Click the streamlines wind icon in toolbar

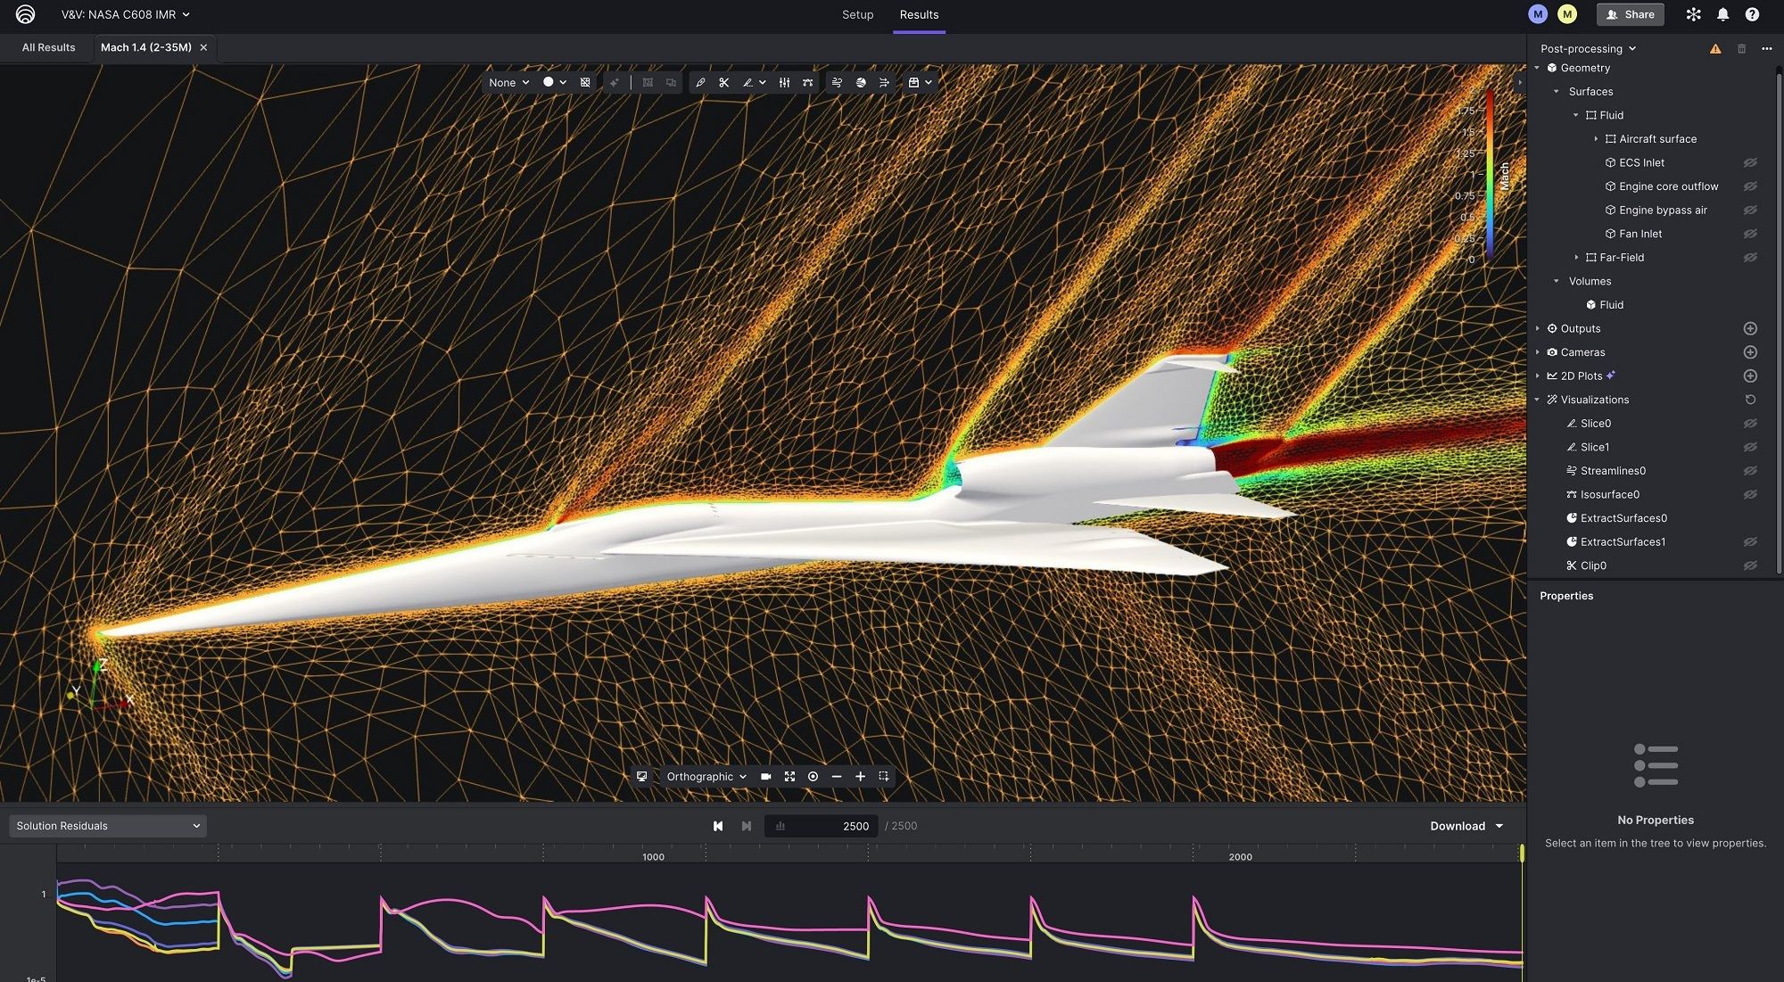tap(837, 82)
